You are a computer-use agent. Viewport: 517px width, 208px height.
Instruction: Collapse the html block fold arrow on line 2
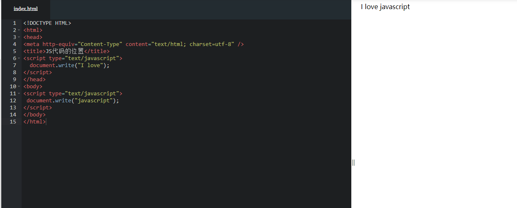[x=19, y=30]
